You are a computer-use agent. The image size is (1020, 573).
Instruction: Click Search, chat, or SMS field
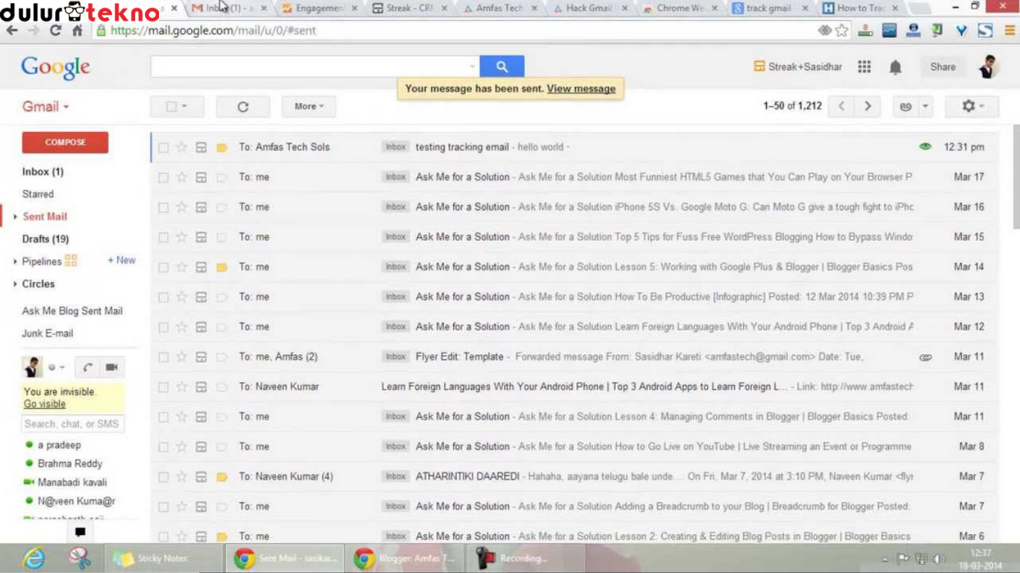pyautogui.click(x=72, y=424)
